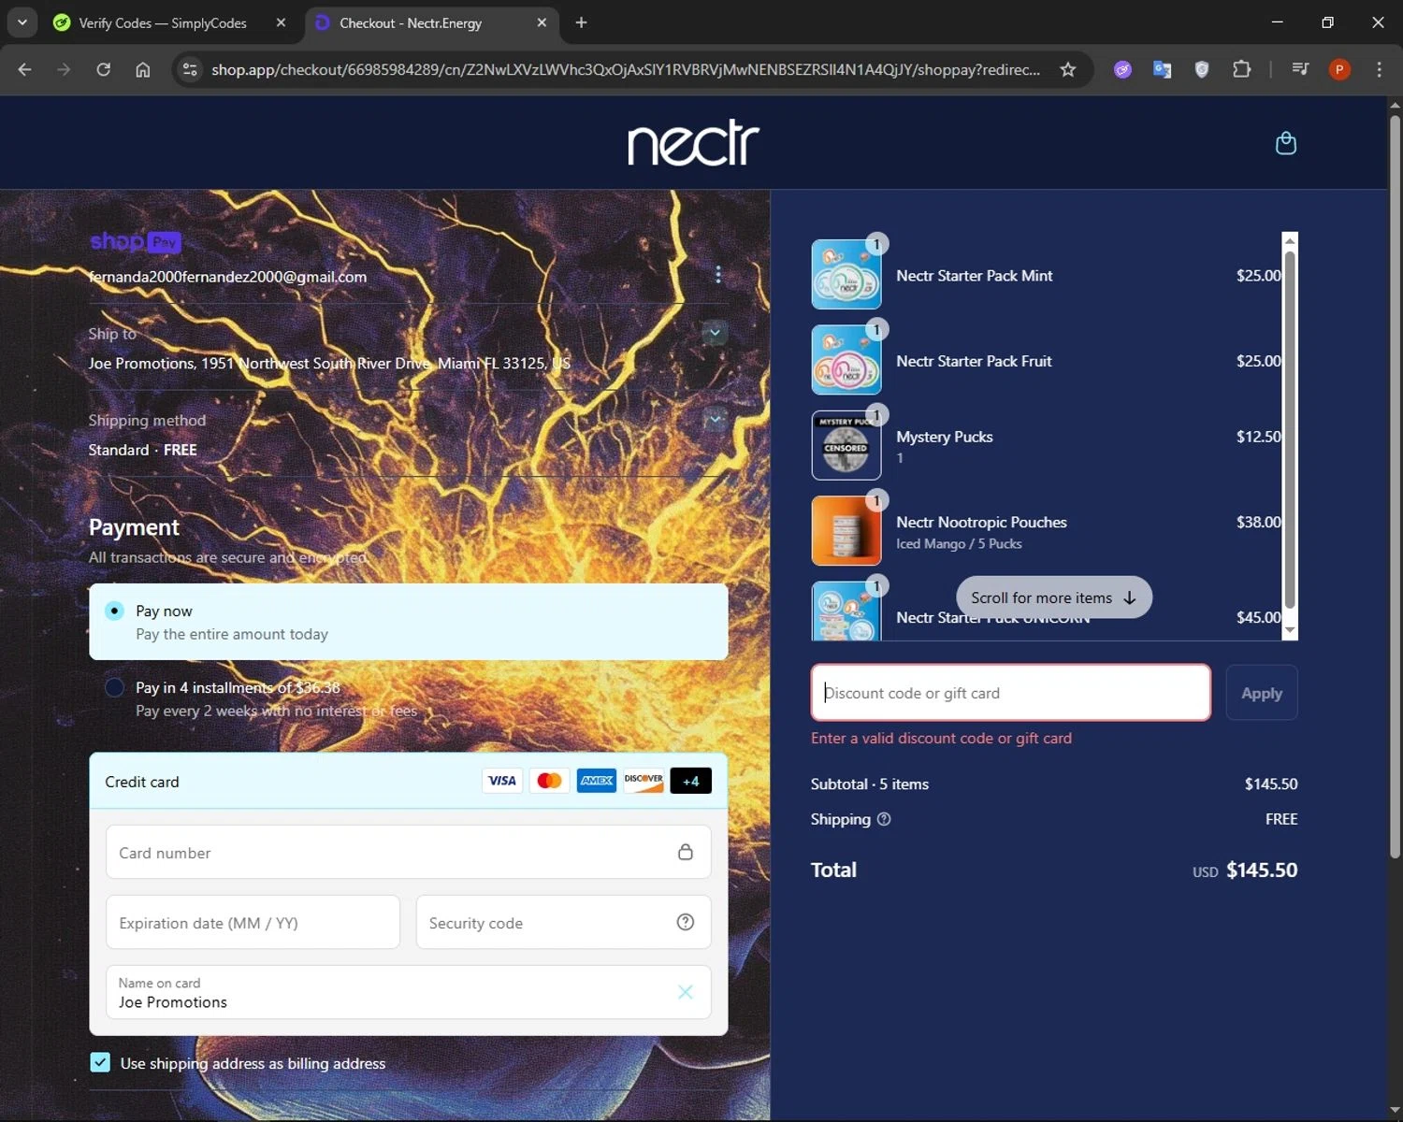Close the Checkout Nectr.Energy tab
The image size is (1403, 1122).
[x=542, y=22]
